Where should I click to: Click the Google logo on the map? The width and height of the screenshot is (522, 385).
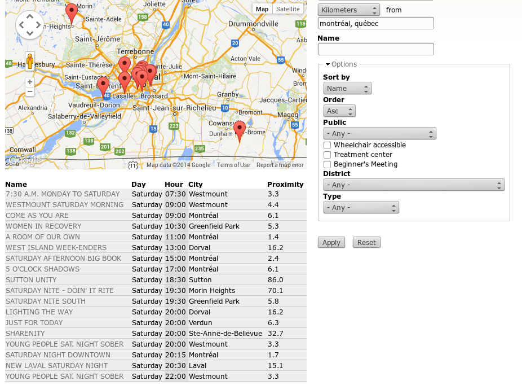pyautogui.click(x=24, y=161)
